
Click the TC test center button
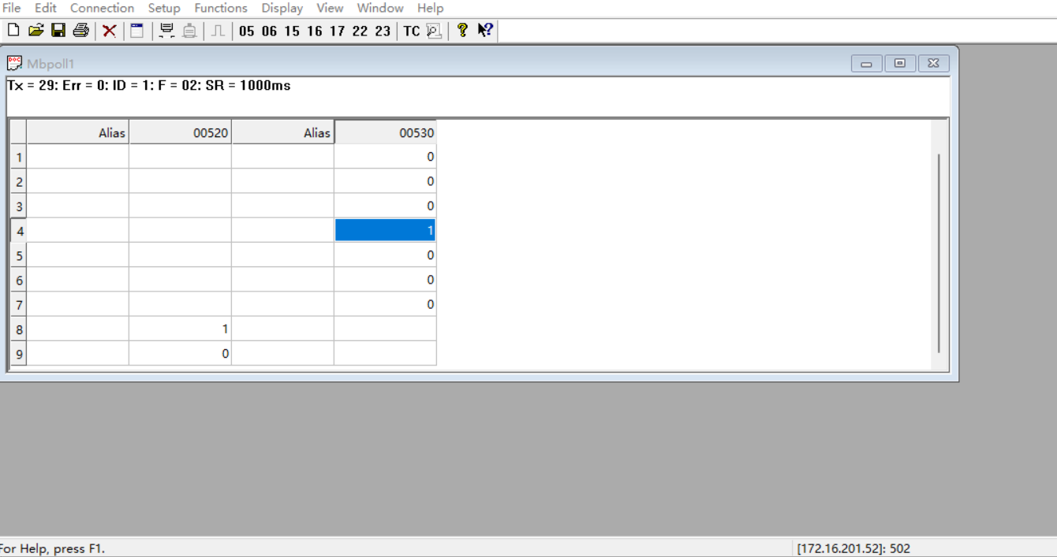click(412, 31)
